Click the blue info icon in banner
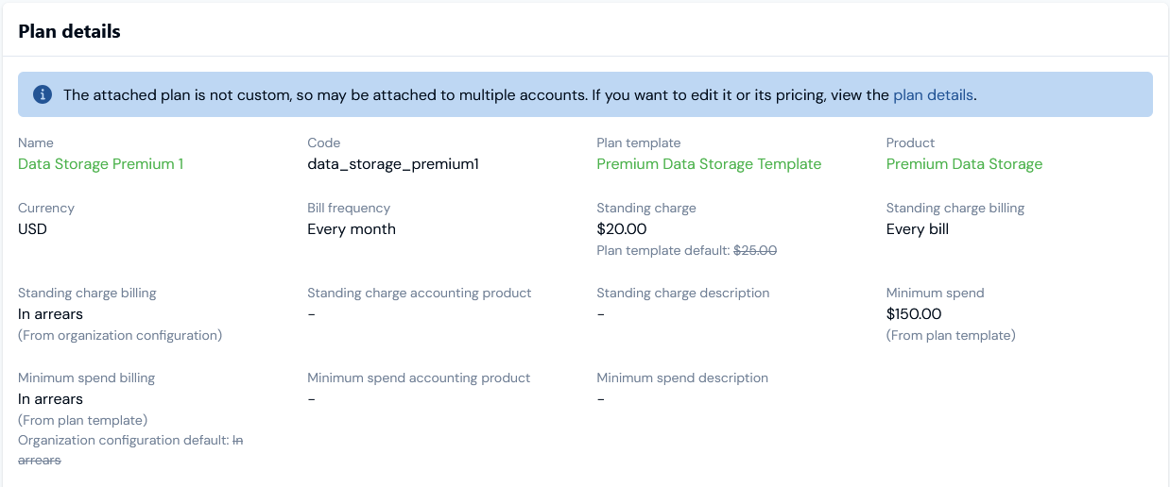This screenshot has height=487, width=1170. click(42, 94)
